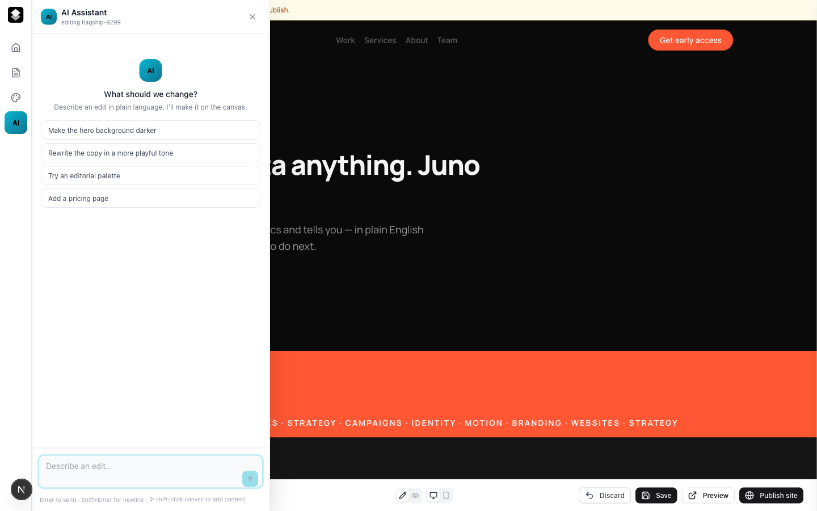
Task: Open the site Preview
Action: 708,496
